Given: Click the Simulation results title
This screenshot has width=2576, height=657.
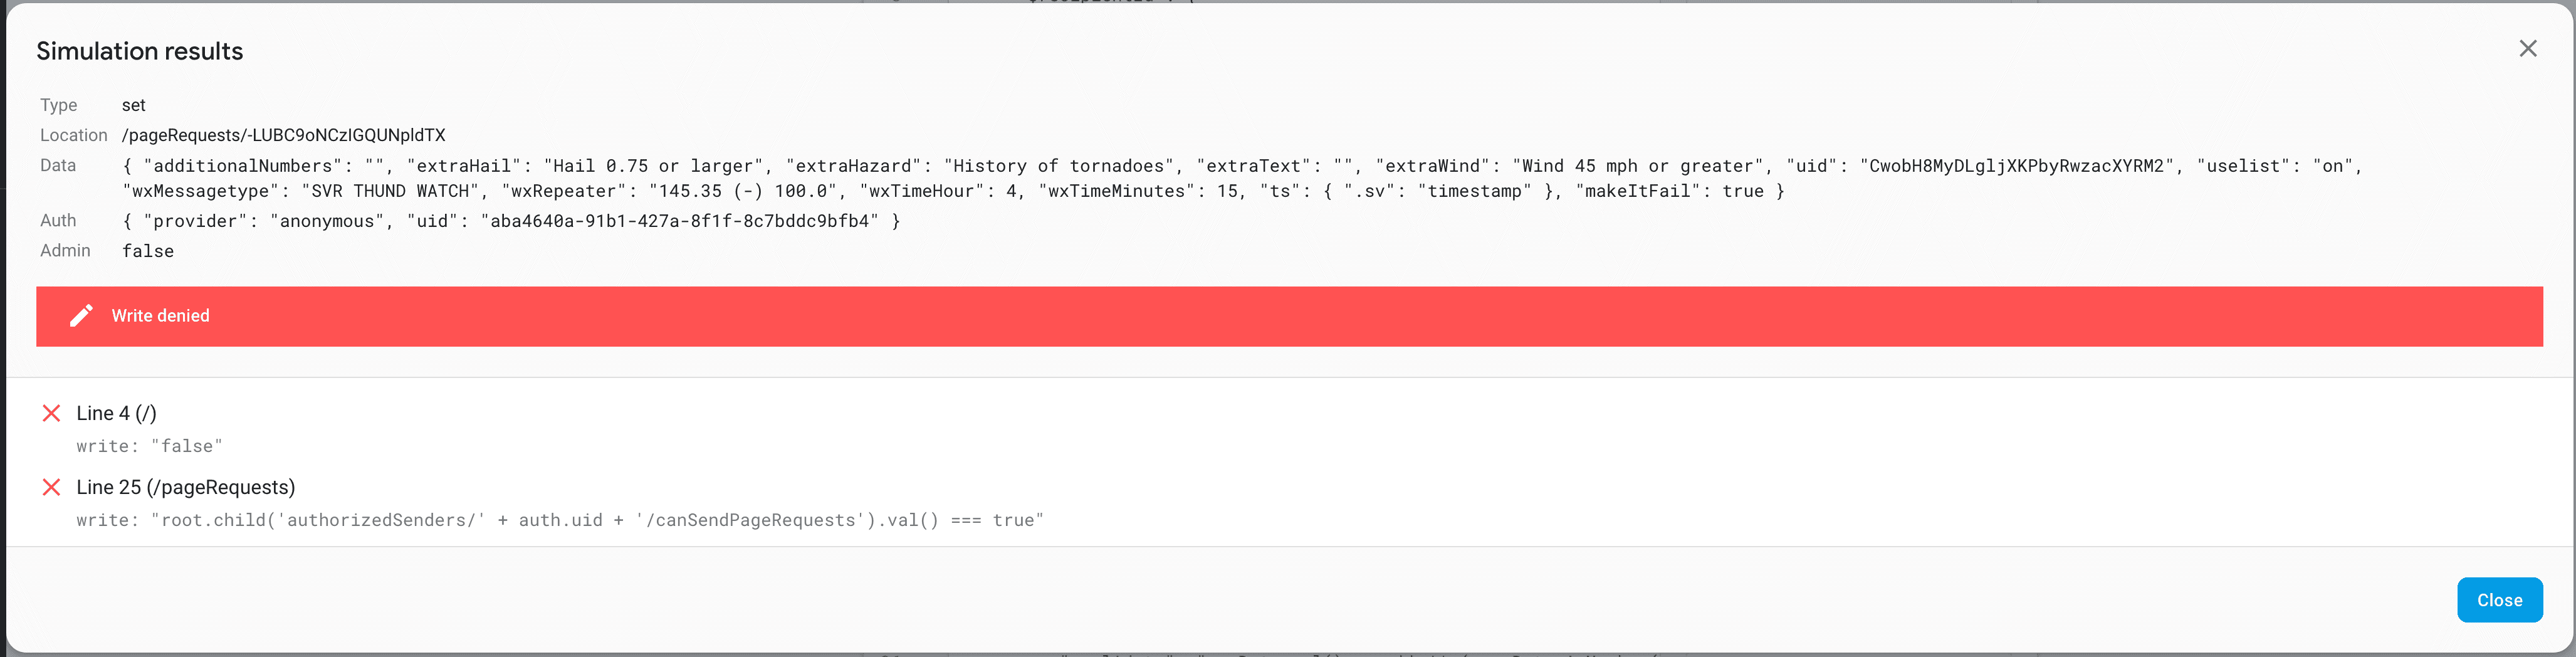Looking at the screenshot, I should [x=140, y=51].
